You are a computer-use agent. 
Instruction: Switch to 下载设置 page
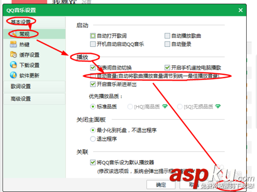[x=34, y=65]
